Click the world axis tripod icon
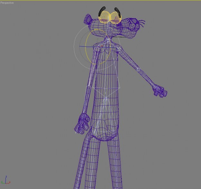The width and height of the screenshot is (201, 189). pyautogui.click(x=6, y=180)
